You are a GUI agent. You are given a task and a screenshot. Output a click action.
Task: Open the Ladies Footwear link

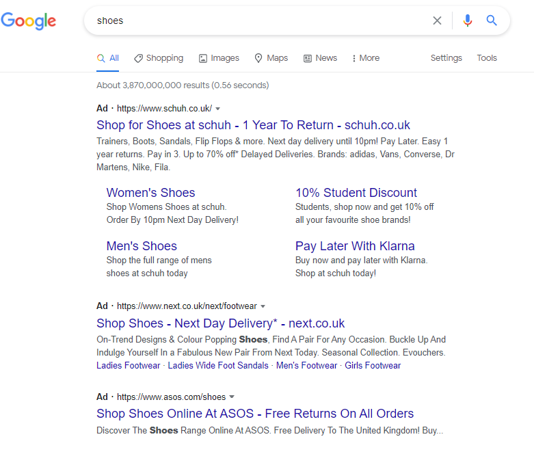(x=128, y=365)
